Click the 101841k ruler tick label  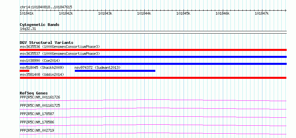pyautogui.click(x=27, y=13)
